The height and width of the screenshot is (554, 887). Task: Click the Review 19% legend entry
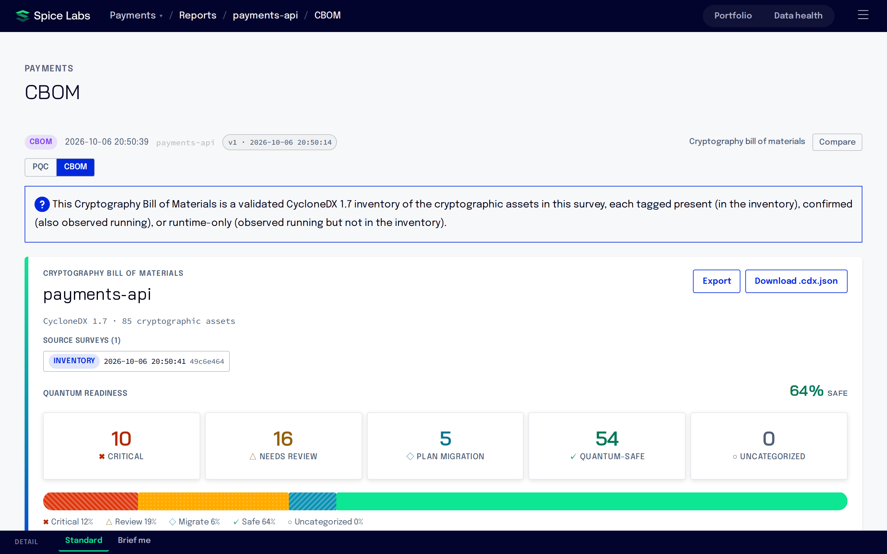coord(131,522)
